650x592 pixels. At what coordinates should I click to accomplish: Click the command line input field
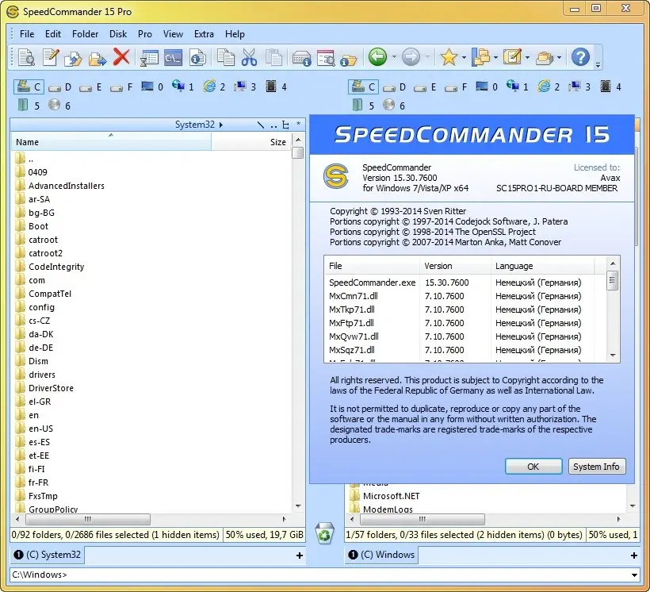[319, 575]
